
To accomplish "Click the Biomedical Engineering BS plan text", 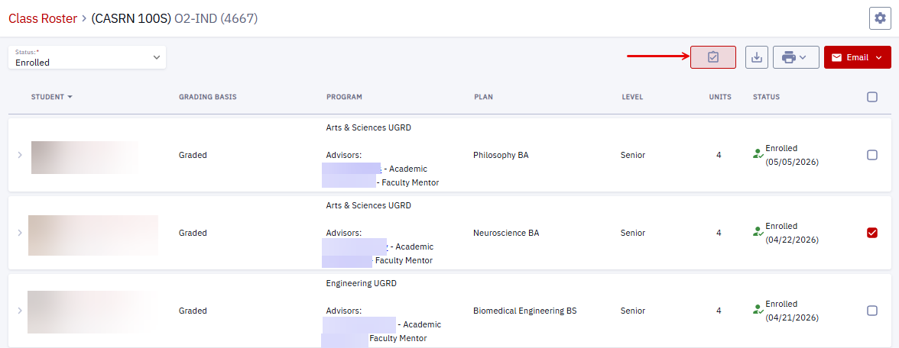I will coord(525,311).
